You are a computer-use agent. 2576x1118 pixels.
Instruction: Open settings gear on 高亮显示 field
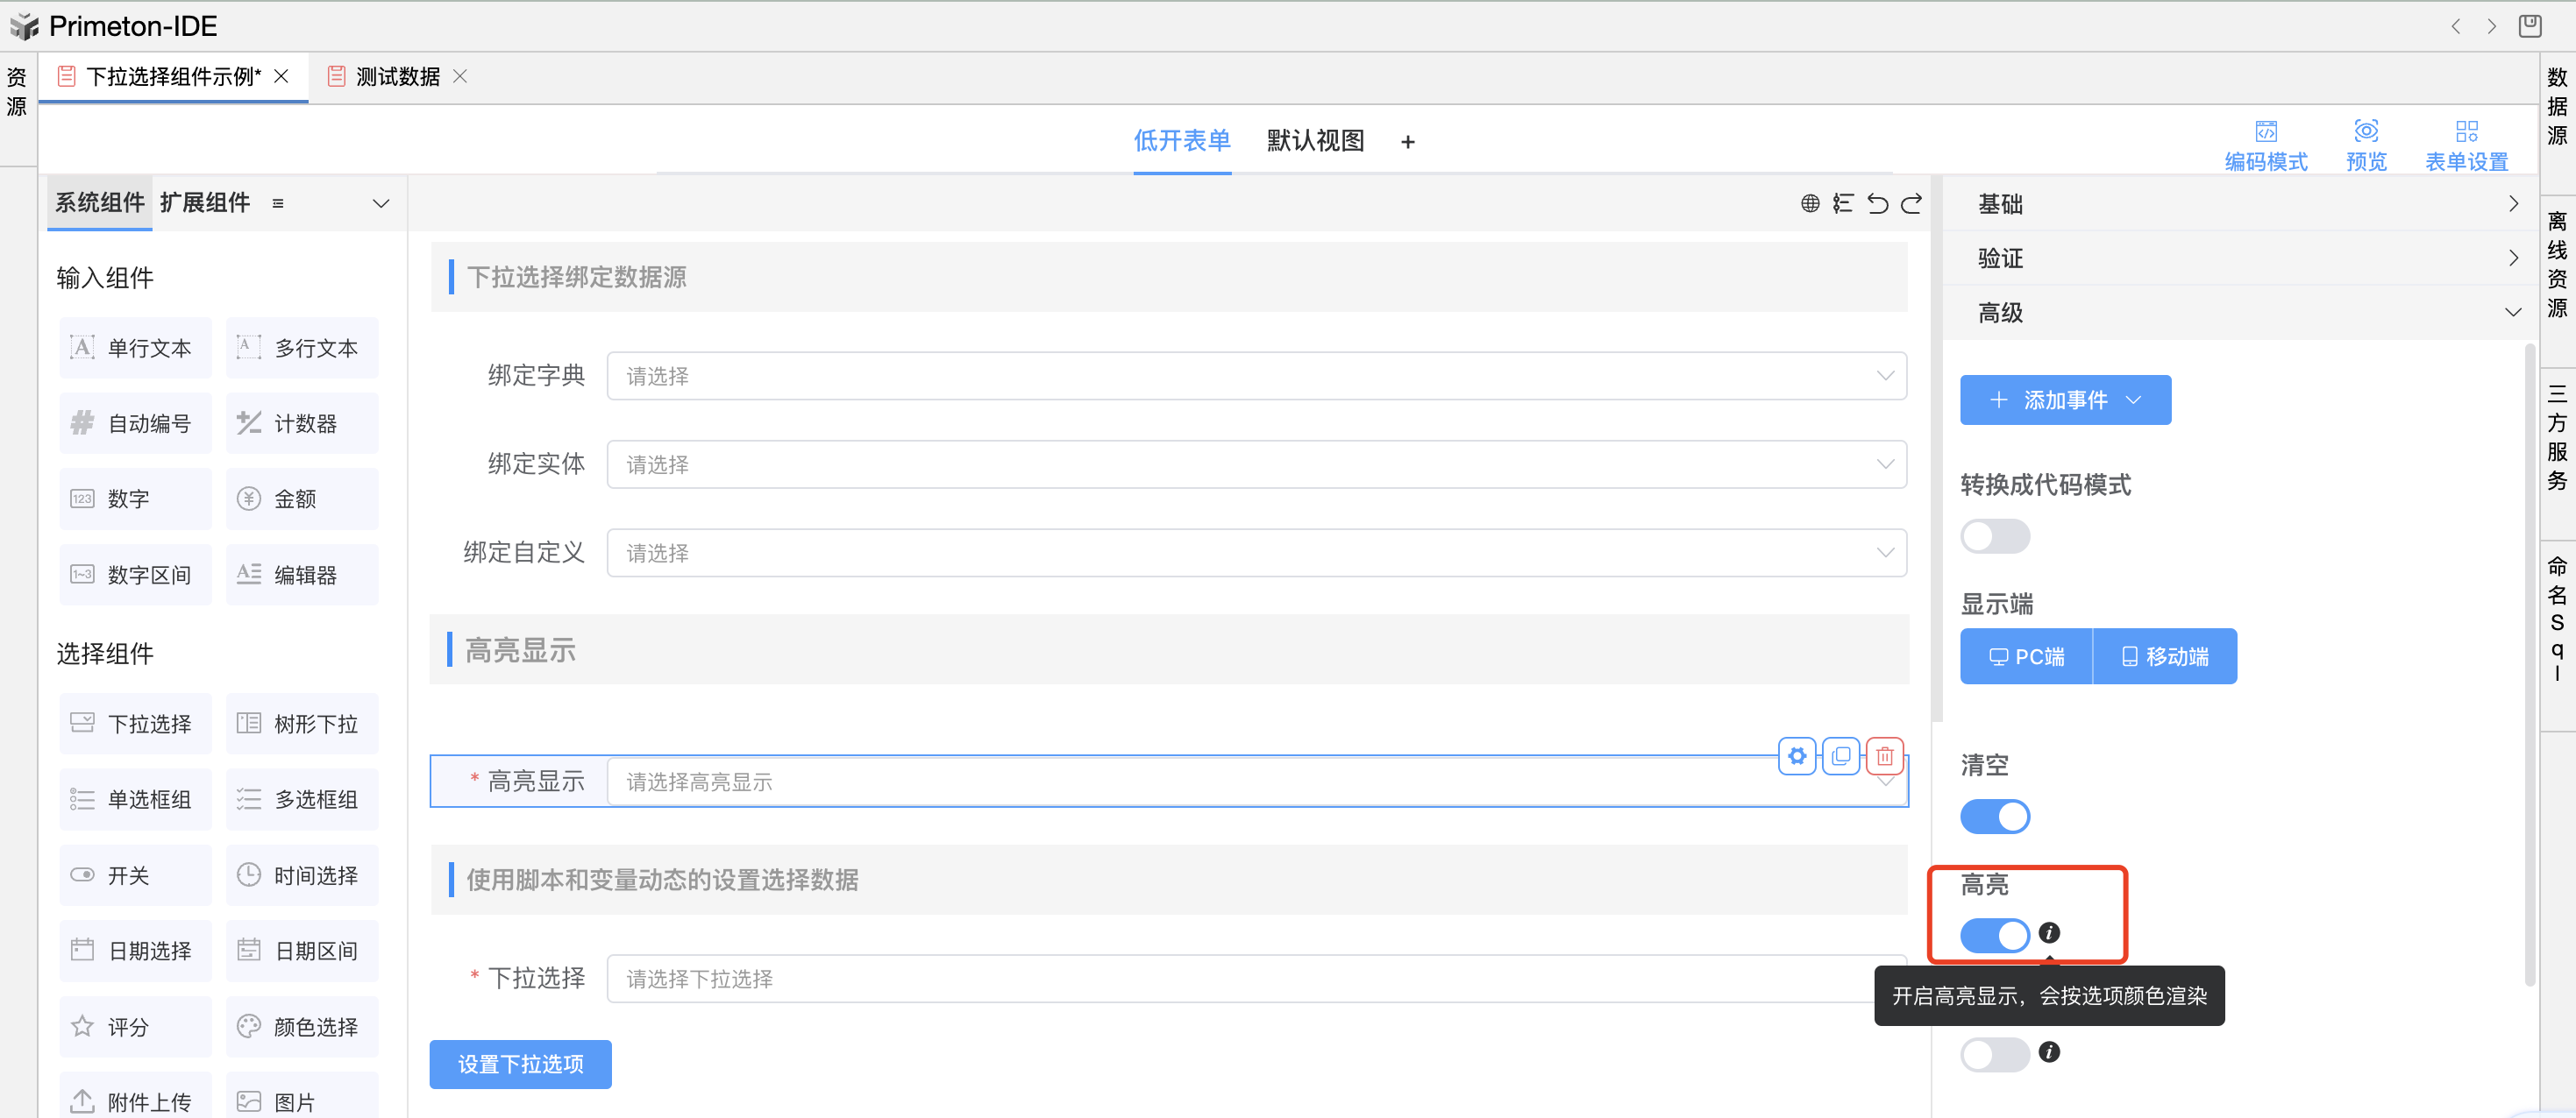click(x=1797, y=756)
